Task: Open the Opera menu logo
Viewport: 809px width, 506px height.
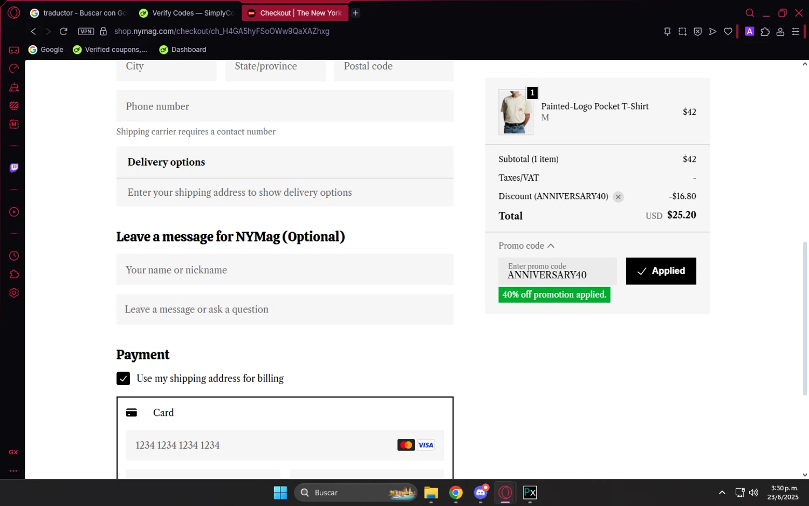Action: pos(14,13)
